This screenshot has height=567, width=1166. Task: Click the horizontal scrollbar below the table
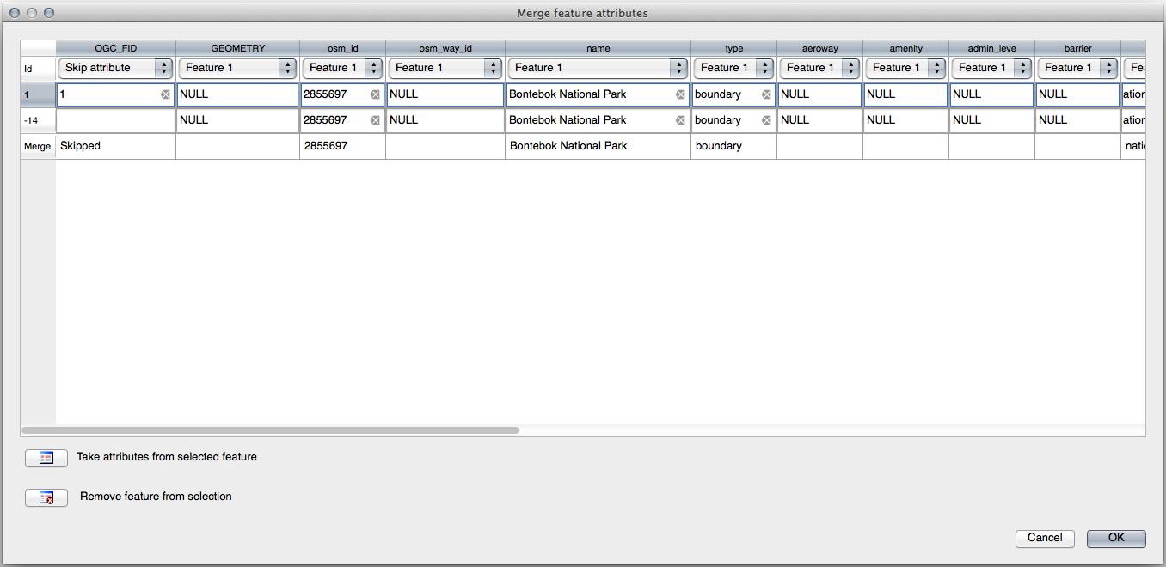tap(267, 430)
